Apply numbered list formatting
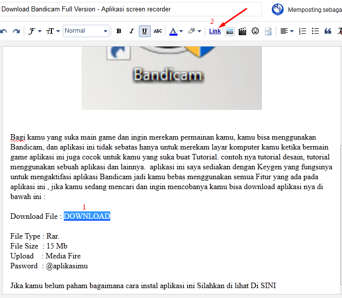This screenshot has height=298, width=342. tap(302, 31)
